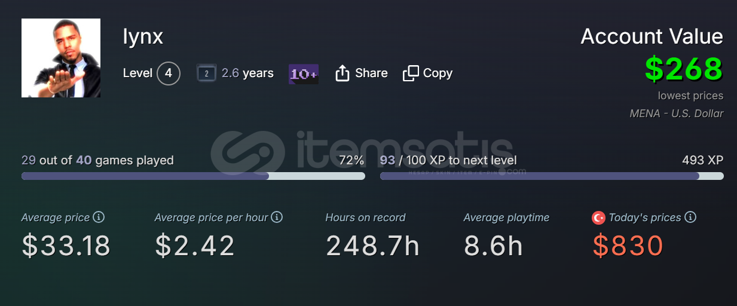737x306 pixels.
Task: Click the $268 account value
Action: tap(684, 69)
